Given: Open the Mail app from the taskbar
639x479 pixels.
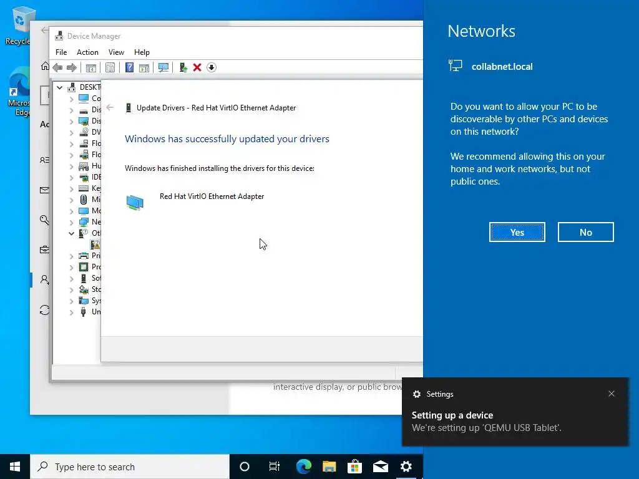Looking at the screenshot, I should 381,467.
